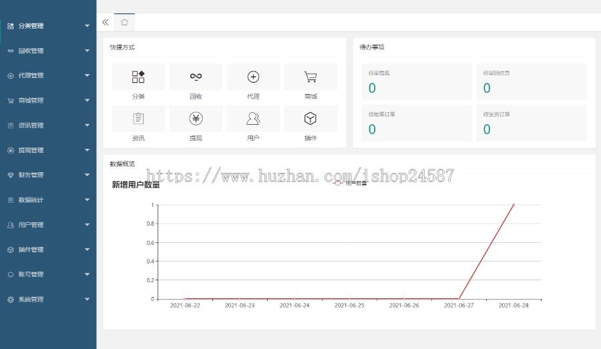Select the 回收管理 menu label
Screen dimensions: 601x349
tap(31, 51)
